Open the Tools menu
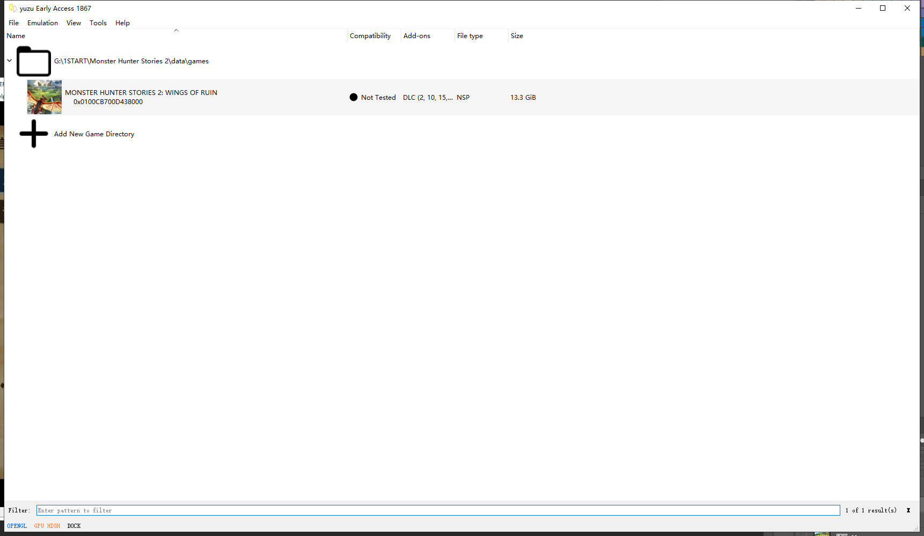Image resolution: width=924 pixels, height=536 pixels. 98,23
